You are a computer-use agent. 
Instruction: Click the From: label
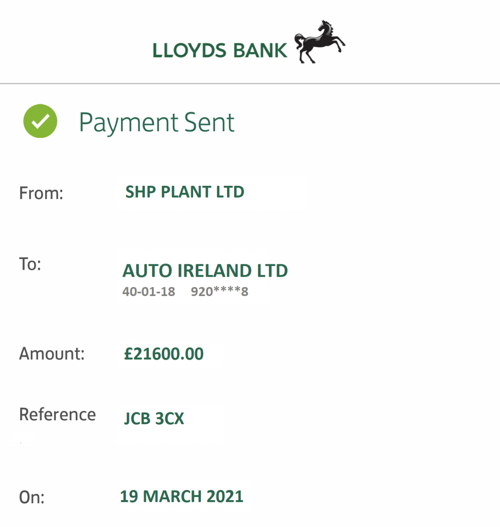pos(41,193)
